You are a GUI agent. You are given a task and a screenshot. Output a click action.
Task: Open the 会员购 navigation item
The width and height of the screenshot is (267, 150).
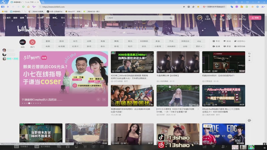[x=40, y=18]
